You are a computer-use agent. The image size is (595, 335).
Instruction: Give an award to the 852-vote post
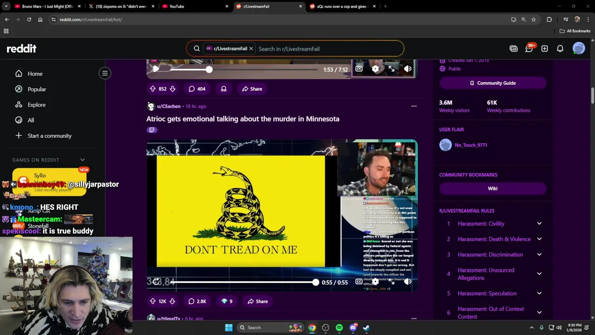(224, 89)
